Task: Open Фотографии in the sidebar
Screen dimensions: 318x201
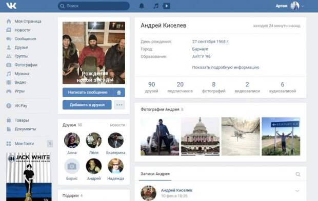Action: [26, 65]
